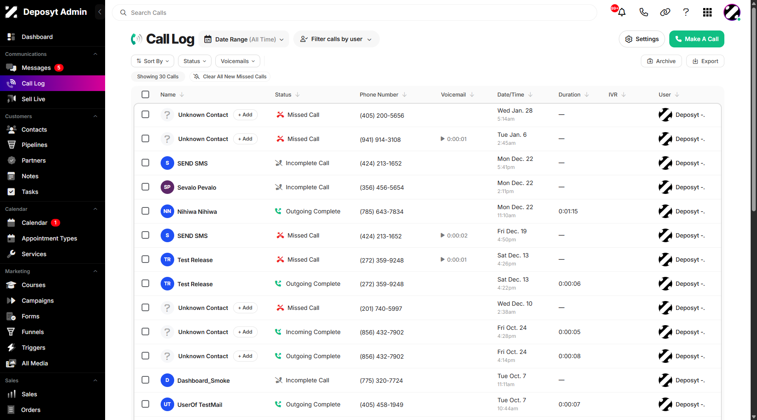This screenshot has width=757, height=420.
Task: Sort by Phone Number column arrow
Action: click(404, 94)
